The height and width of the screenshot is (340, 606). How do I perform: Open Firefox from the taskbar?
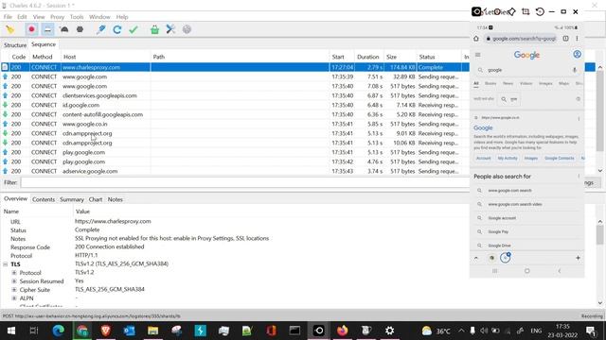[342, 331]
